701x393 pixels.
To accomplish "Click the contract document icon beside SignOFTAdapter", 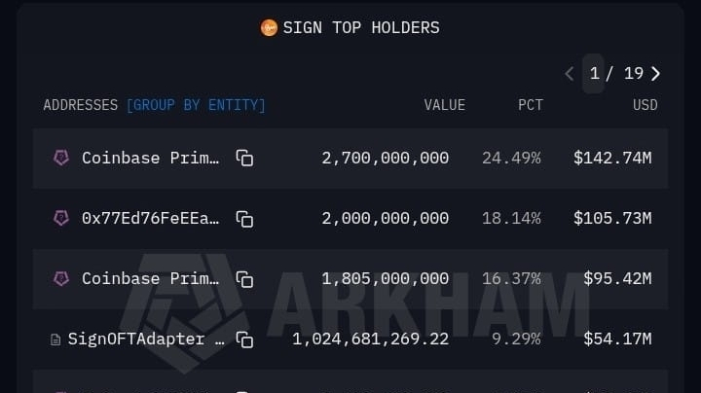I will (55, 339).
